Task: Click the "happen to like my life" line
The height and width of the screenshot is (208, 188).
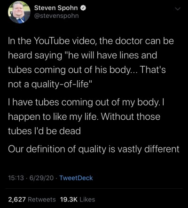Action: click(84, 117)
